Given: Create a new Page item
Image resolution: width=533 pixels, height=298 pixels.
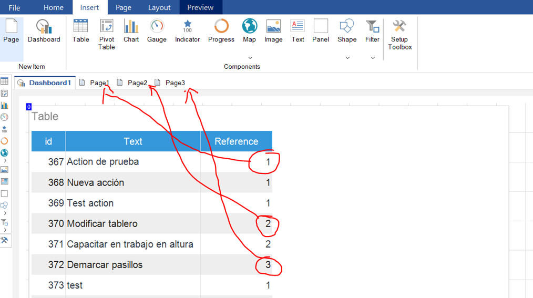Looking at the screenshot, I should tap(11, 31).
